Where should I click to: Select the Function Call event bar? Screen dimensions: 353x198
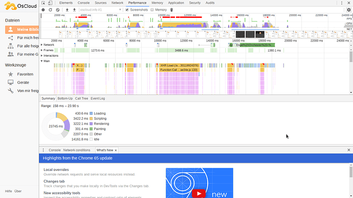pyautogui.click(x=179, y=70)
